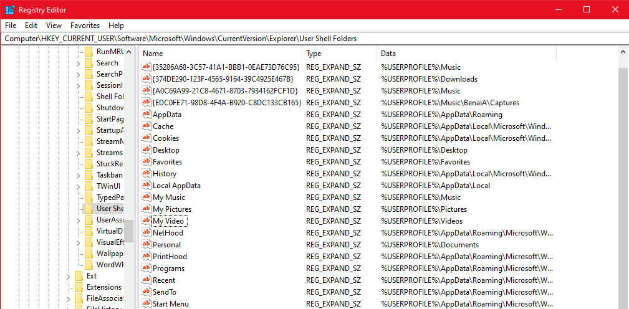Click the %USERPROFILE%\AppData\Roaming data cell
This screenshot has width=629, height=309.
tap(441, 114)
